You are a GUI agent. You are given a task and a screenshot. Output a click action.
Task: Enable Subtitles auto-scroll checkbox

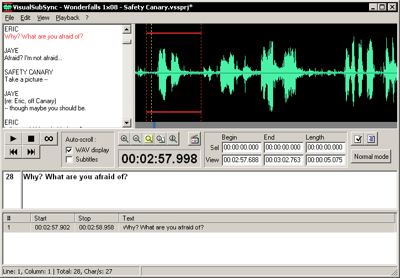click(x=70, y=159)
